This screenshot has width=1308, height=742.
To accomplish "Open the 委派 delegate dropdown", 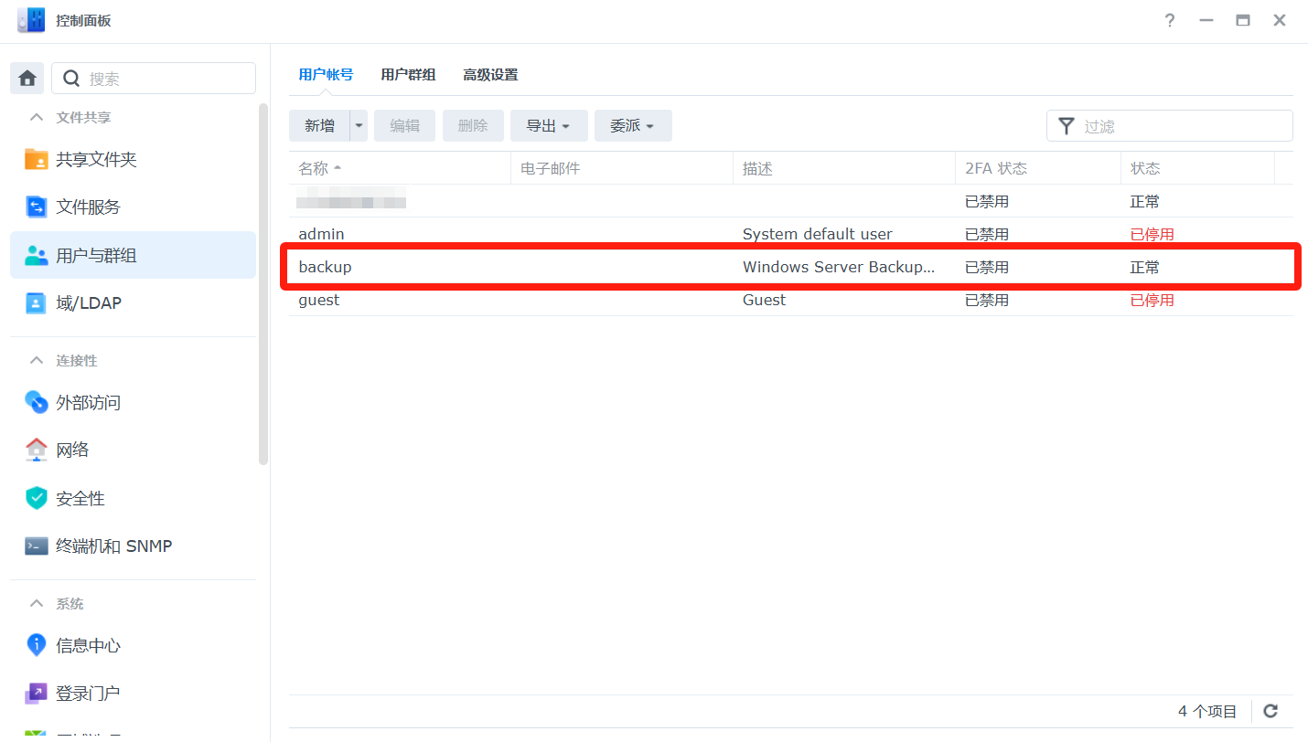I will coord(633,126).
